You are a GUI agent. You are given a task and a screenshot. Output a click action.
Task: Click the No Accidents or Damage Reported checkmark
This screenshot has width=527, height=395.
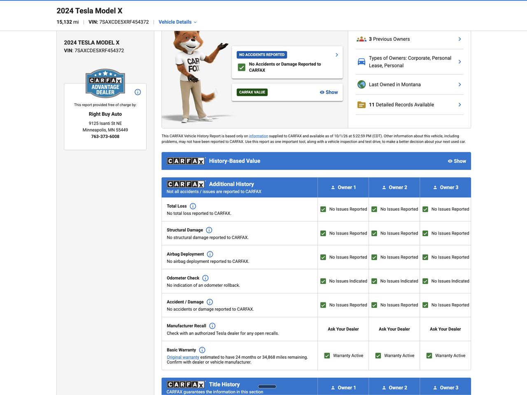pos(242,67)
